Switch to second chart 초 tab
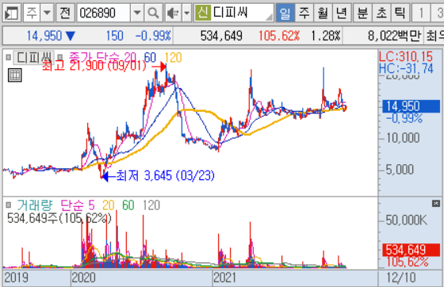The image size is (444, 287). click(x=381, y=13)
